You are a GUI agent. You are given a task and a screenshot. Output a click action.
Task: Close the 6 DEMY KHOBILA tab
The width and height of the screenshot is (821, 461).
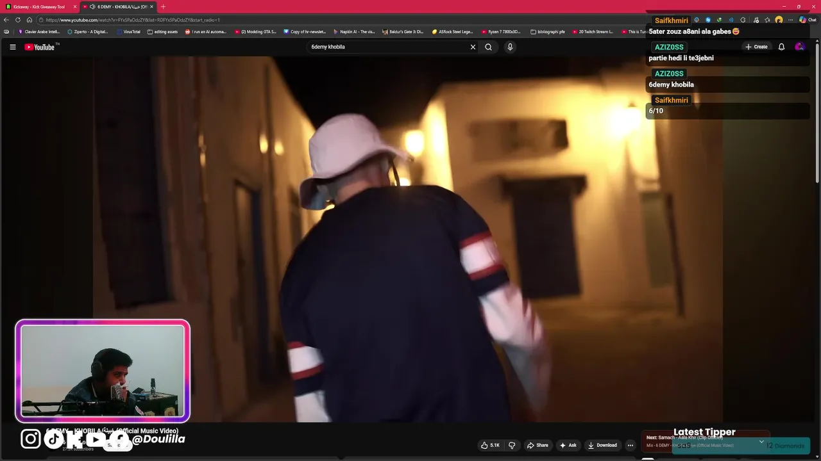pyautogui.click(x=151, y=6)
